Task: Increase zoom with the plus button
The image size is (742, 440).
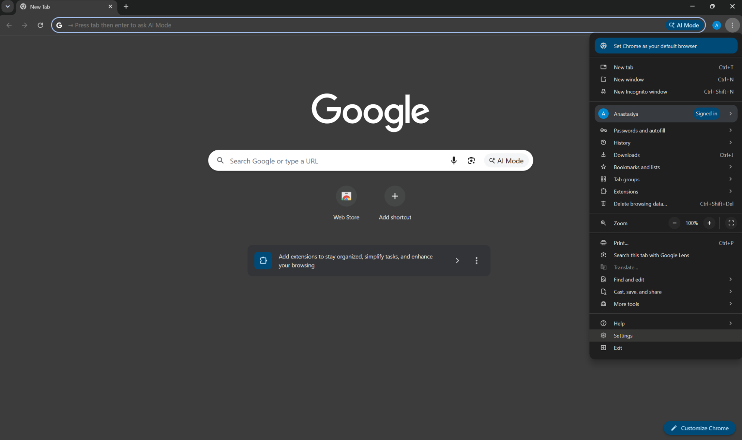Action: pos(709,223)
